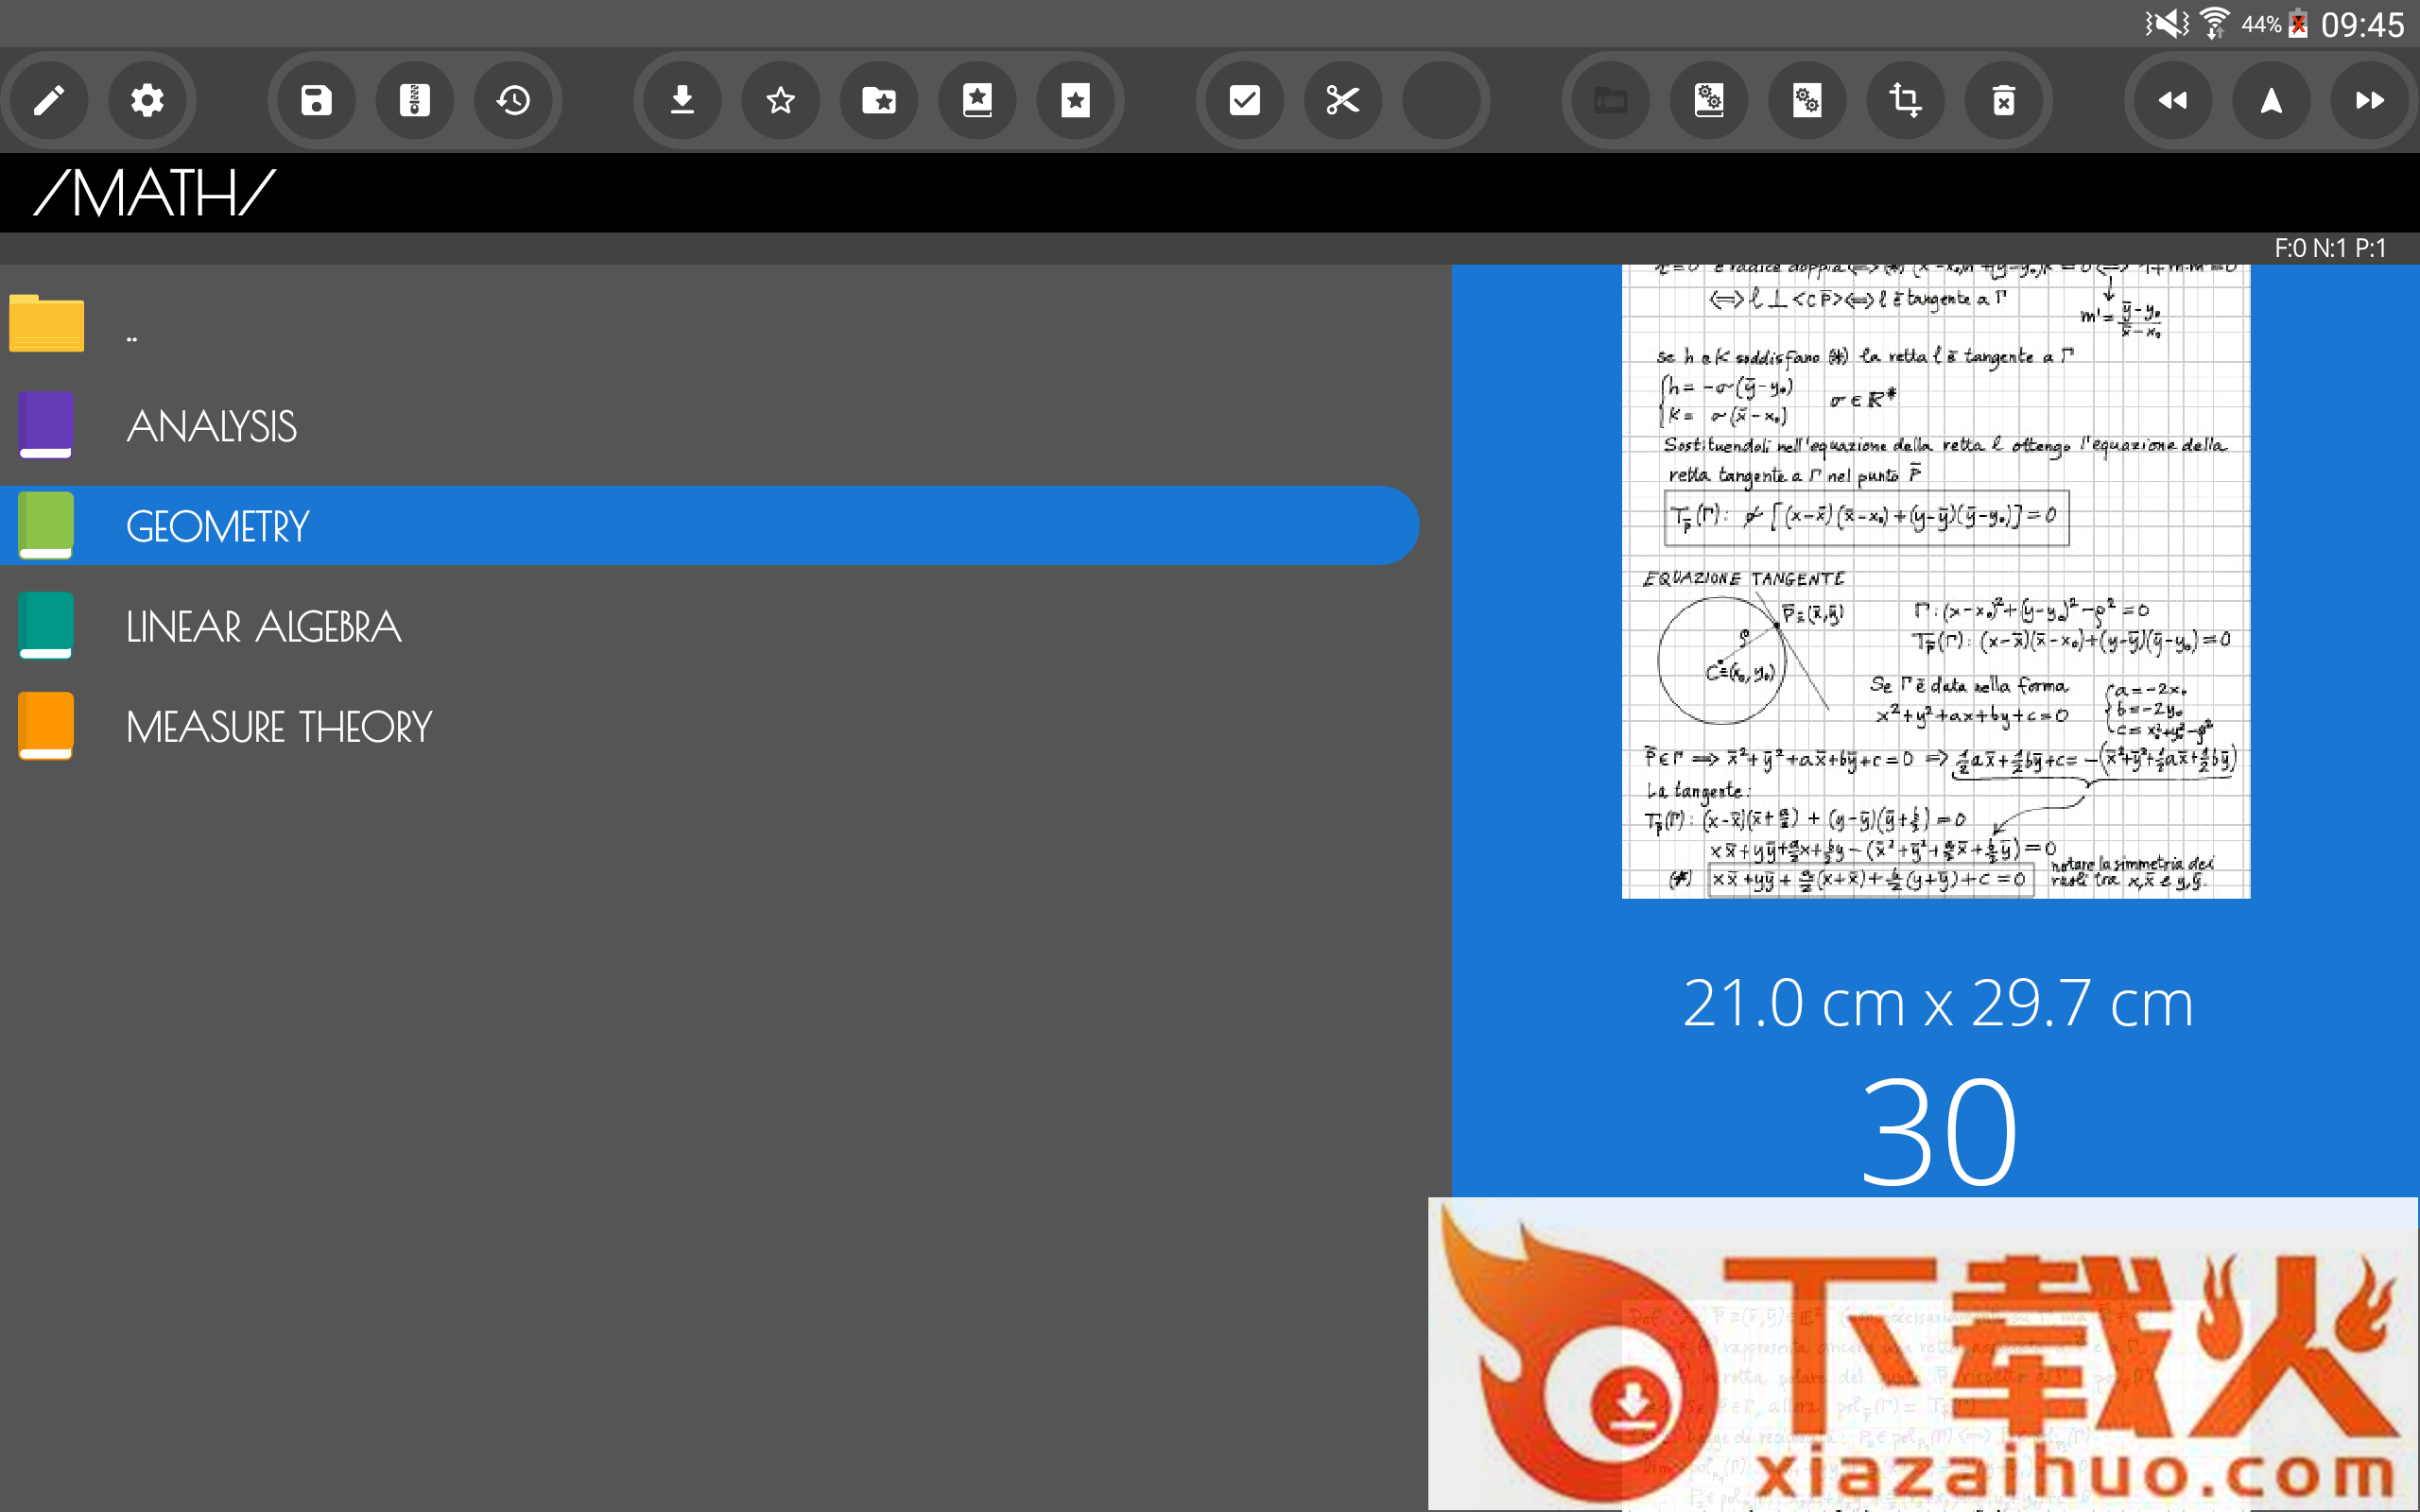This screenshot has width=2420, height=1512.
Task: Click the download import icon
Action: pos(682,100)
